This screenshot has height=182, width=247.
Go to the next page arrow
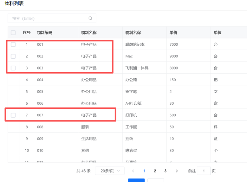click(x=177, y=171)
